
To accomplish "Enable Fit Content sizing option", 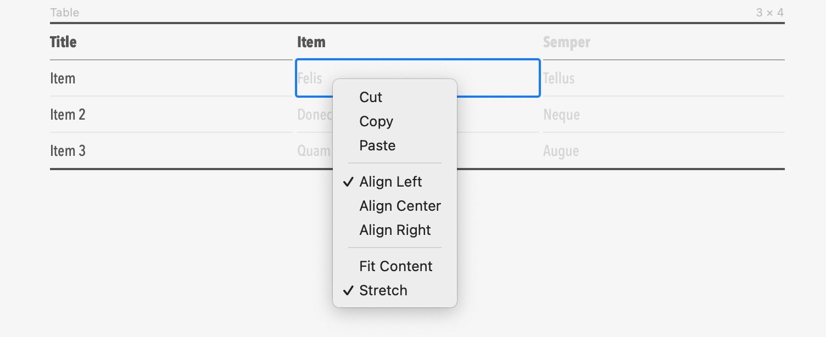I will pos(395,266).
